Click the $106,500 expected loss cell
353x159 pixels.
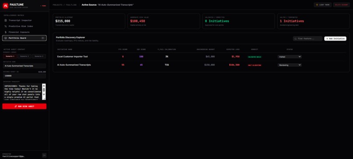(234, 65)
